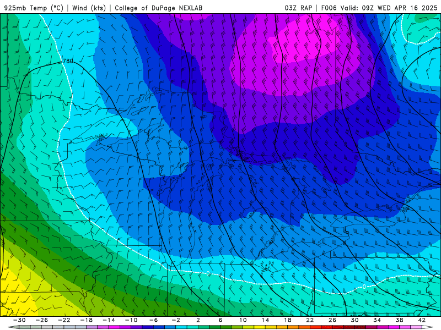Click the -6 tick on the color scale

pyautogui.click(x=154, y=320)
